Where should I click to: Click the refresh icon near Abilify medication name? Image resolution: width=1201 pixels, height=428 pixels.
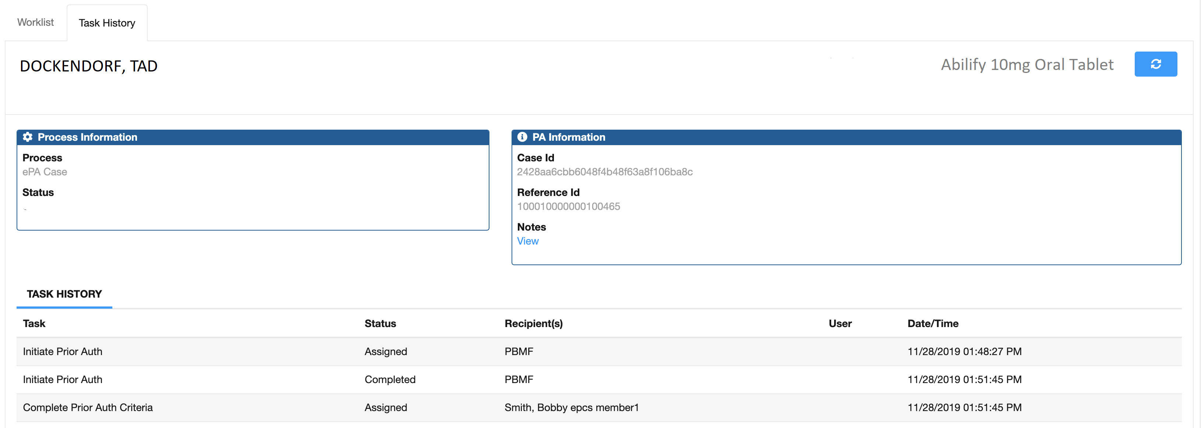(1156, 64)
